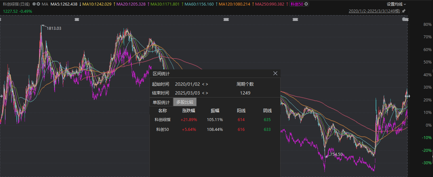Remove the 科创50 overlay via its X icon
Screen dimensions: 433x177
306,4
